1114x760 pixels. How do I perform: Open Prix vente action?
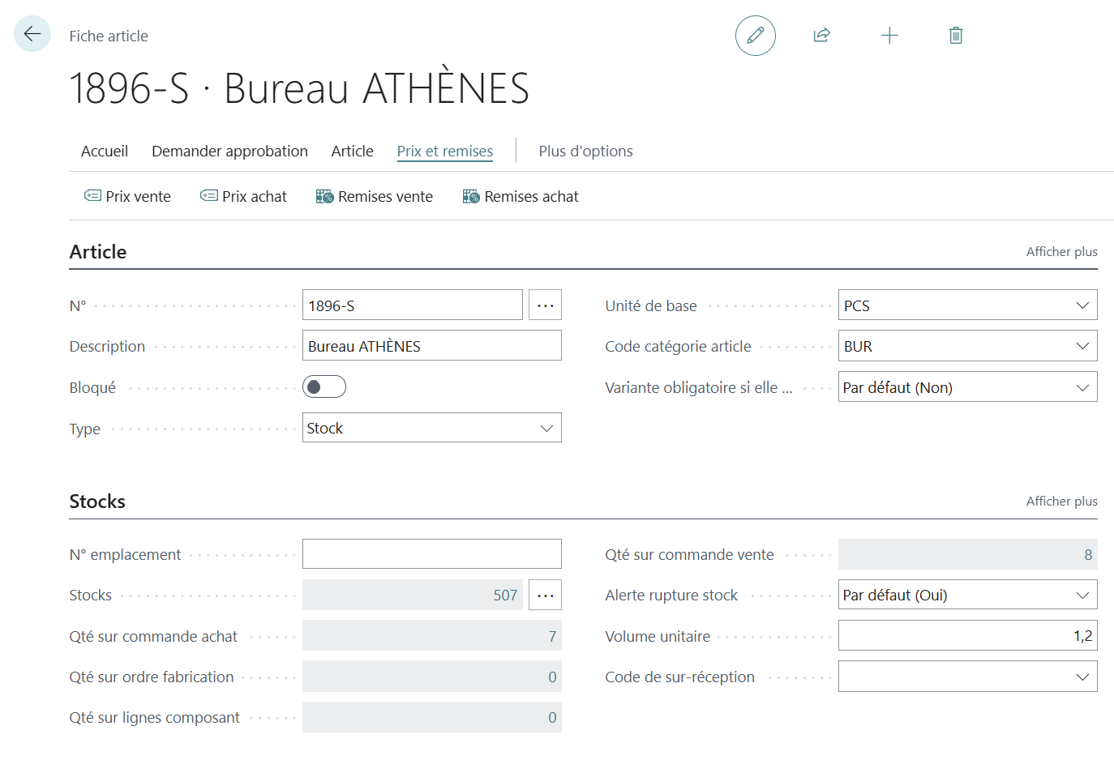pos(127,196)
